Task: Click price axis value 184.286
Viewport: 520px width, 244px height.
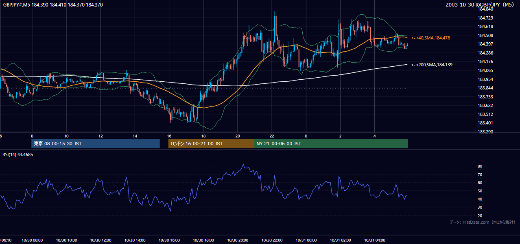Action: coord(485,53)
